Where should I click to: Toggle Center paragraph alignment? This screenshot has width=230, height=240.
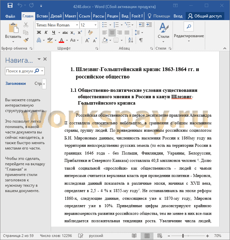112,33
